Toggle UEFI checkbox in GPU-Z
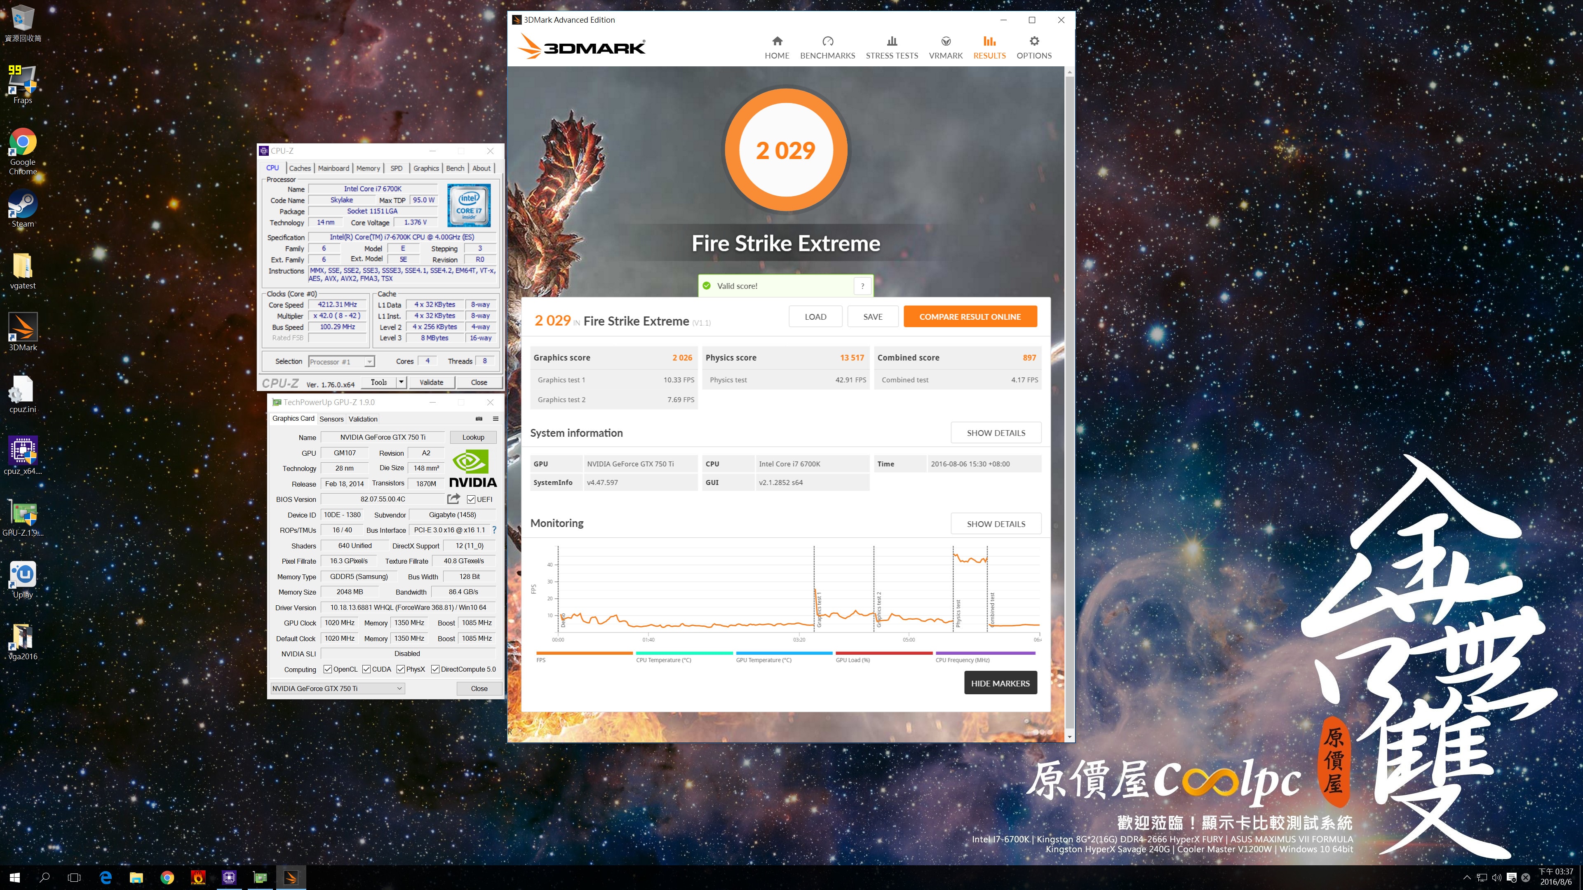The height and width of the screenshot is (890, 1583). click(x=471, y=499)
